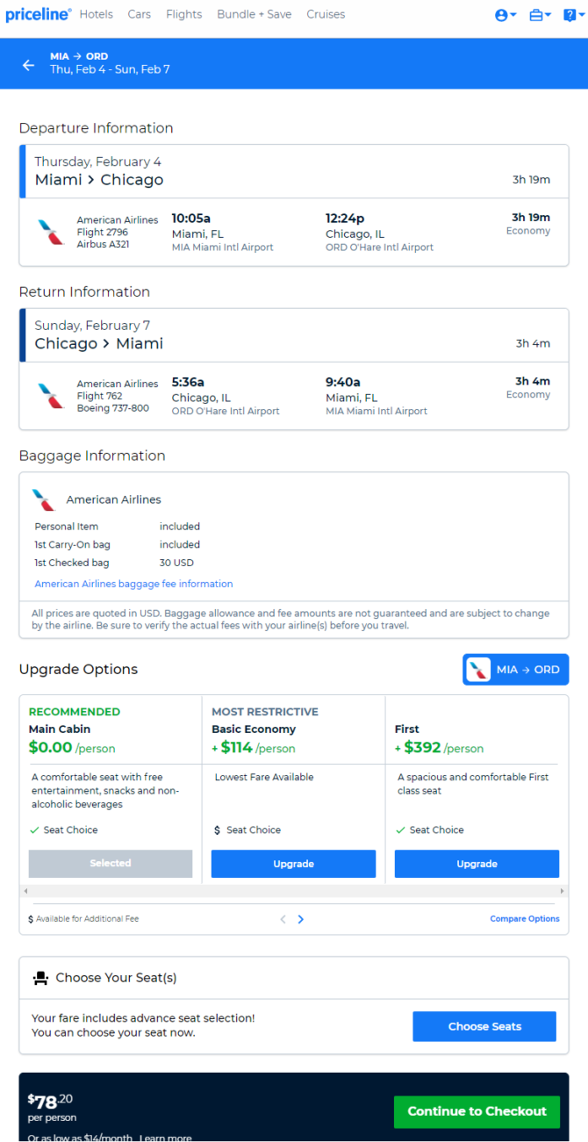The height and width of the screenshot is (1142, 588).
Task: Click Continue to Checkout button
Action: coord(477,1111)
